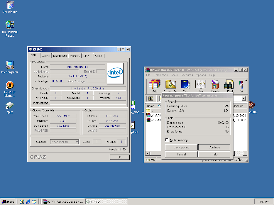Viewport: 274px width, 205px height.
Task: Open the Help menu in WinRAR
Action: click(x=212, y=75)
